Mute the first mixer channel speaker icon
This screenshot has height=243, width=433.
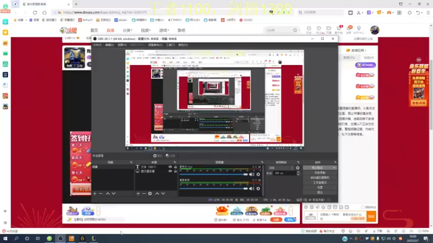pyautogui.click(x=252, y=174)
